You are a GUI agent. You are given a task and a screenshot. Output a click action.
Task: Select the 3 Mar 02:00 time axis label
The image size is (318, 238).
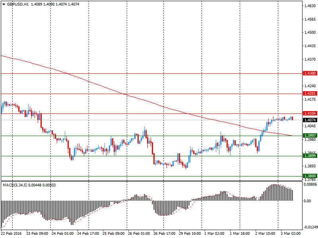click(291, 234)
